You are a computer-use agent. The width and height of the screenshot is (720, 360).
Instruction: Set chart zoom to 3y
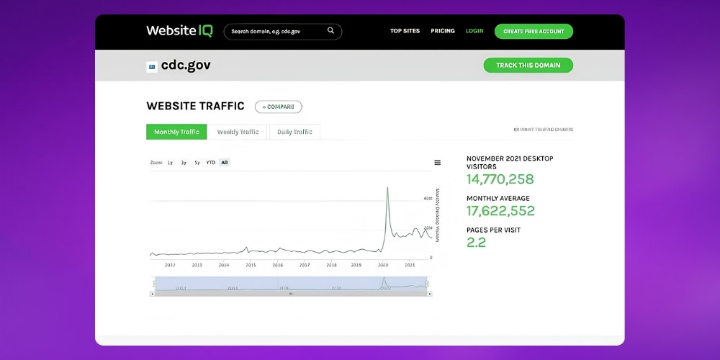(x=184, y=163)
